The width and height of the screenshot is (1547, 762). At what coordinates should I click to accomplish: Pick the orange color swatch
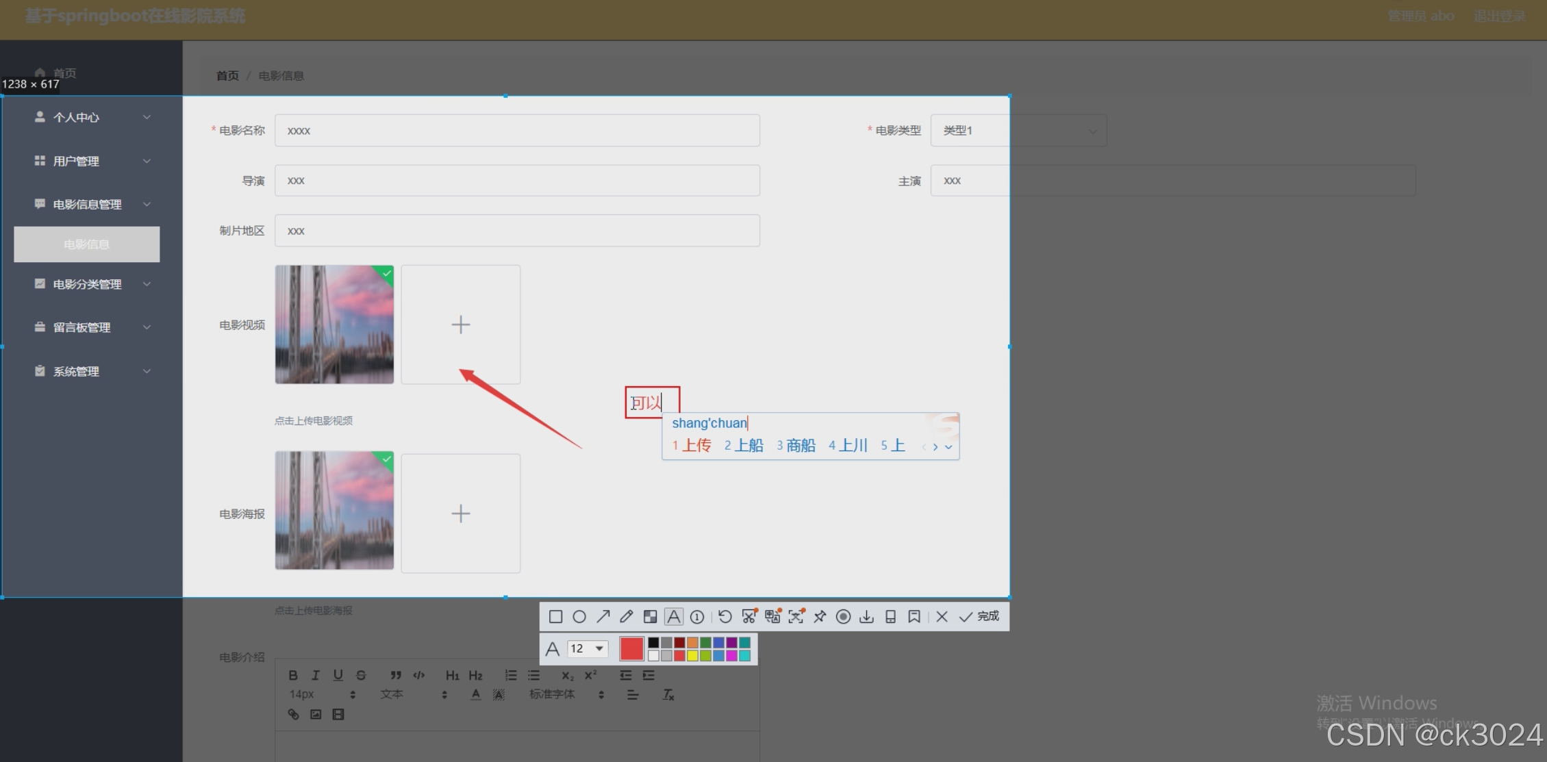[x=692, y=642]
